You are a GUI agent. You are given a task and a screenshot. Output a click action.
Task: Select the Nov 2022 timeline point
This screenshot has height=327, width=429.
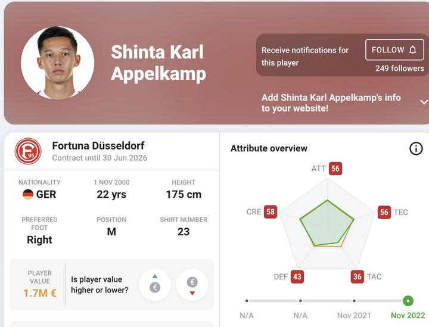pyautogui.click(x=408, y=301)
